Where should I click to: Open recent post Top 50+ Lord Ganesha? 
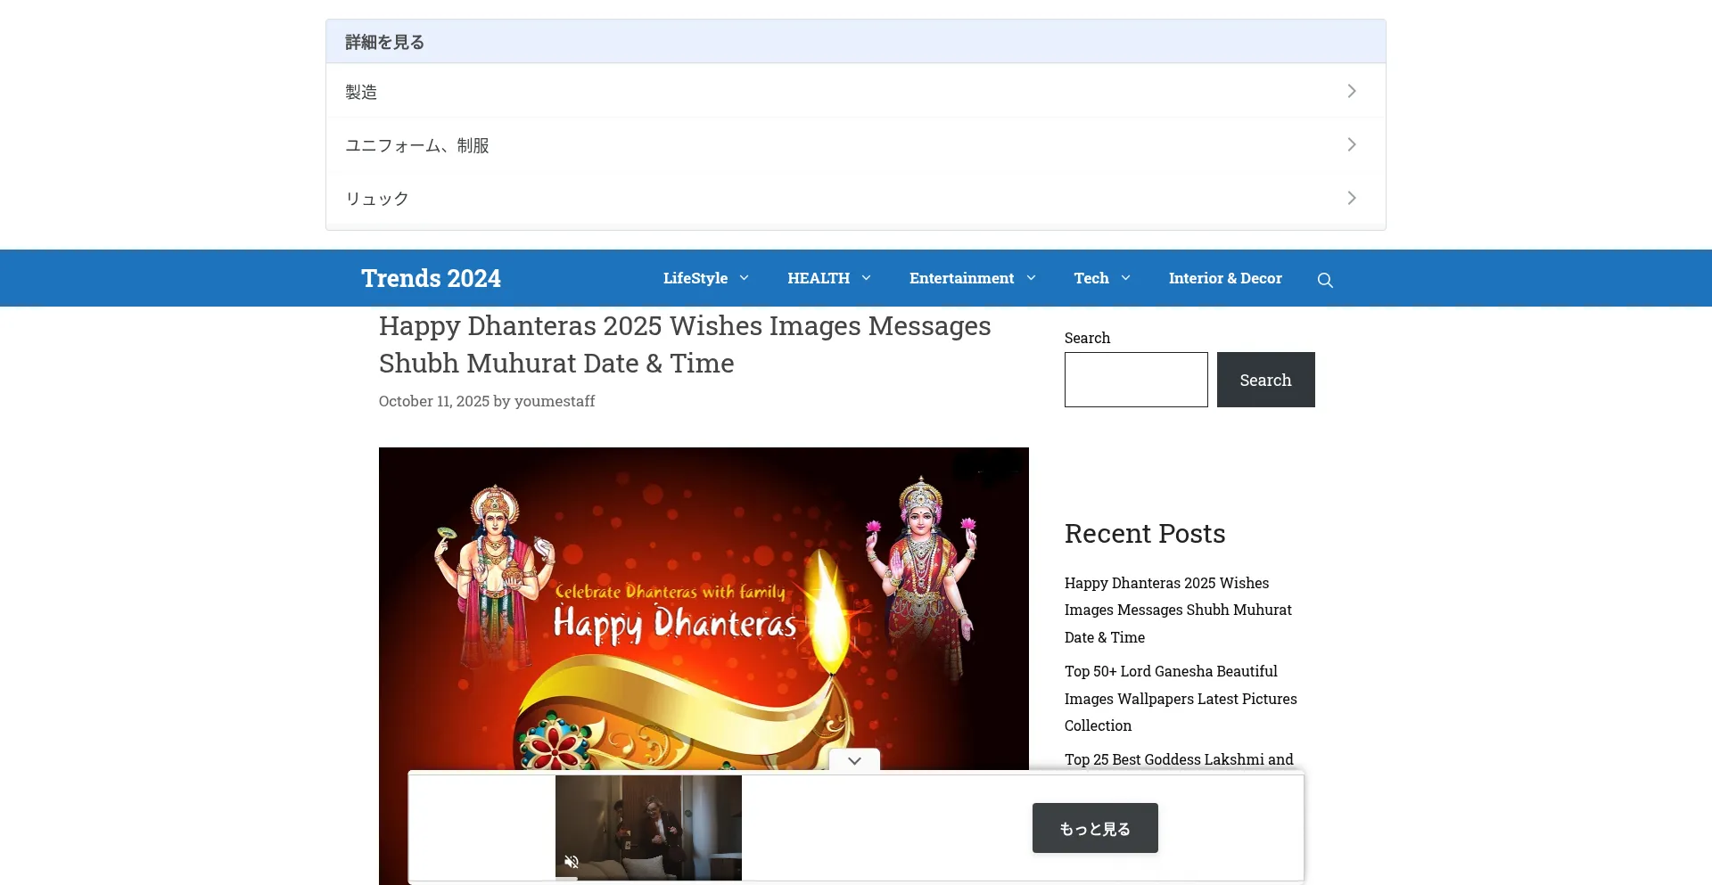click(1181, 698)
